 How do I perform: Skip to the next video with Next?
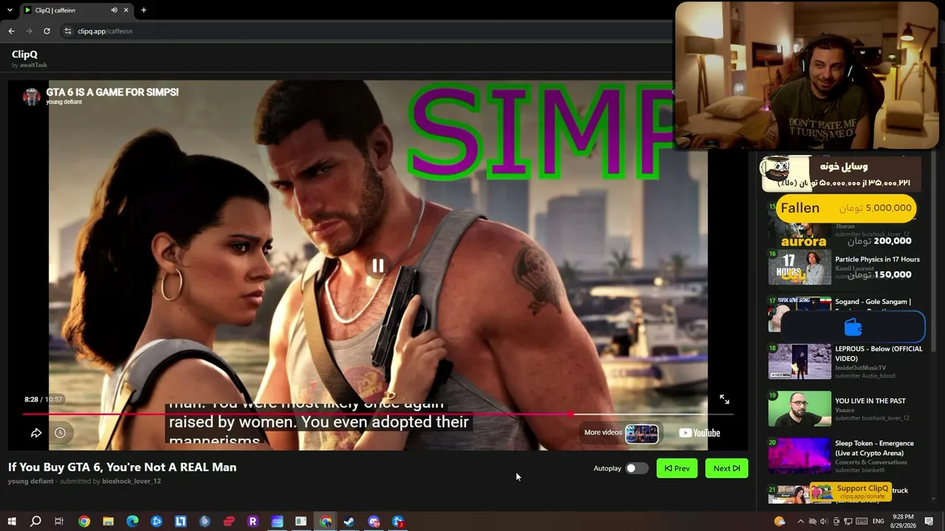point(726,468)
